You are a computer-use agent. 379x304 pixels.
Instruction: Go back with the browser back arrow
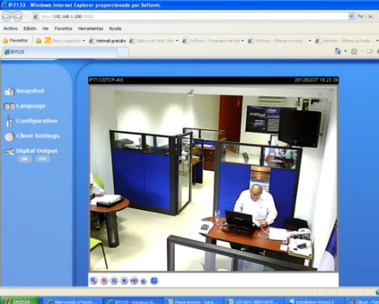point(7,16)
